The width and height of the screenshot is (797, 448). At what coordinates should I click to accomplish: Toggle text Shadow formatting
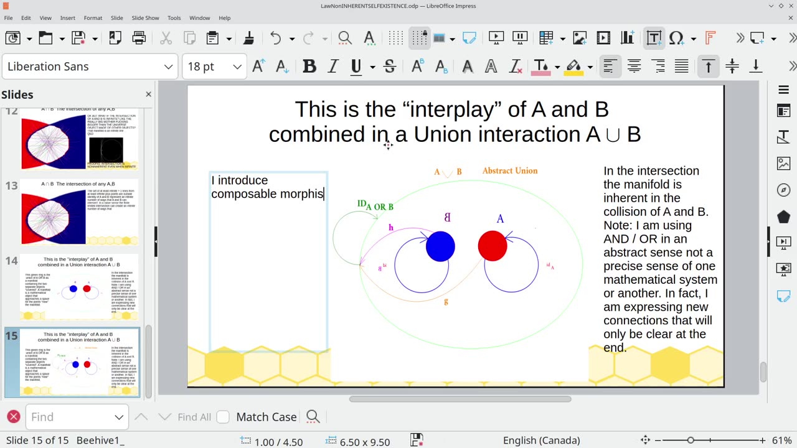[468, 66]
